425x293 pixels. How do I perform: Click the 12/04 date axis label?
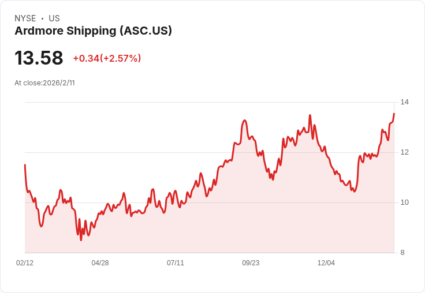[326, 263]
